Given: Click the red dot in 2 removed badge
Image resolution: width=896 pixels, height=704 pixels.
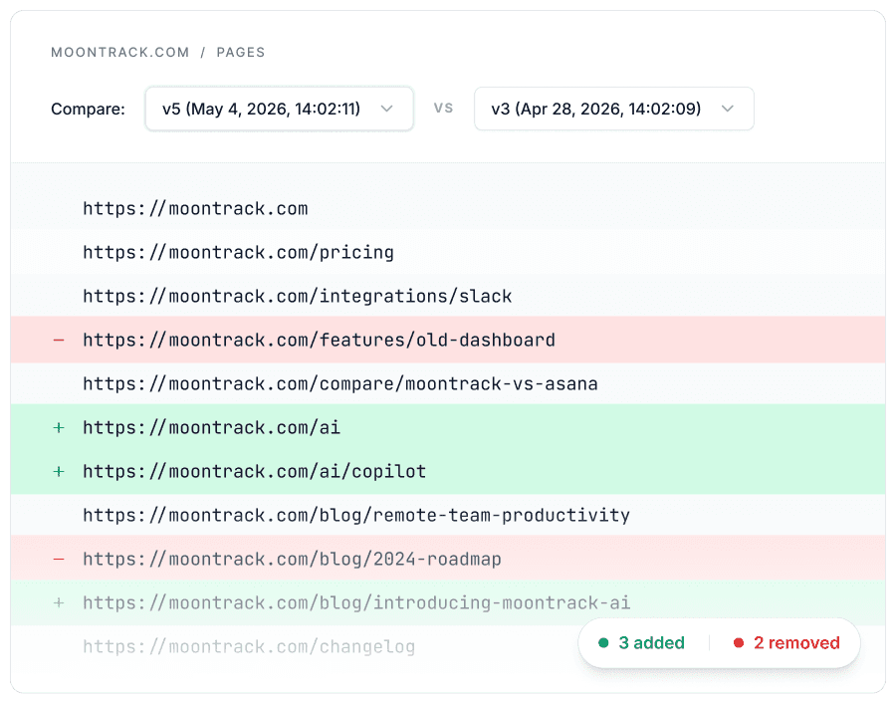Looking at the screenshot, I should pos(739,643).
